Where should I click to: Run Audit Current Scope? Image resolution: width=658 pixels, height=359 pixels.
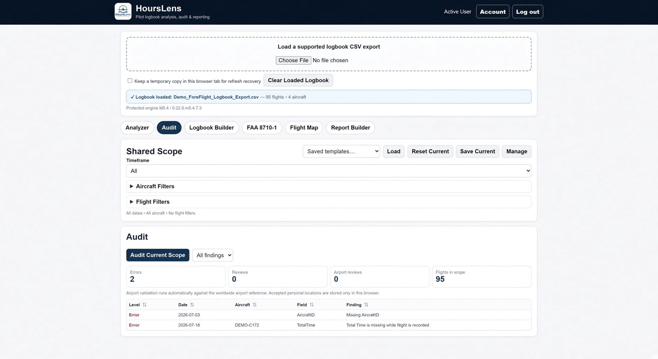pyautogui.click(x=158, y=255)
